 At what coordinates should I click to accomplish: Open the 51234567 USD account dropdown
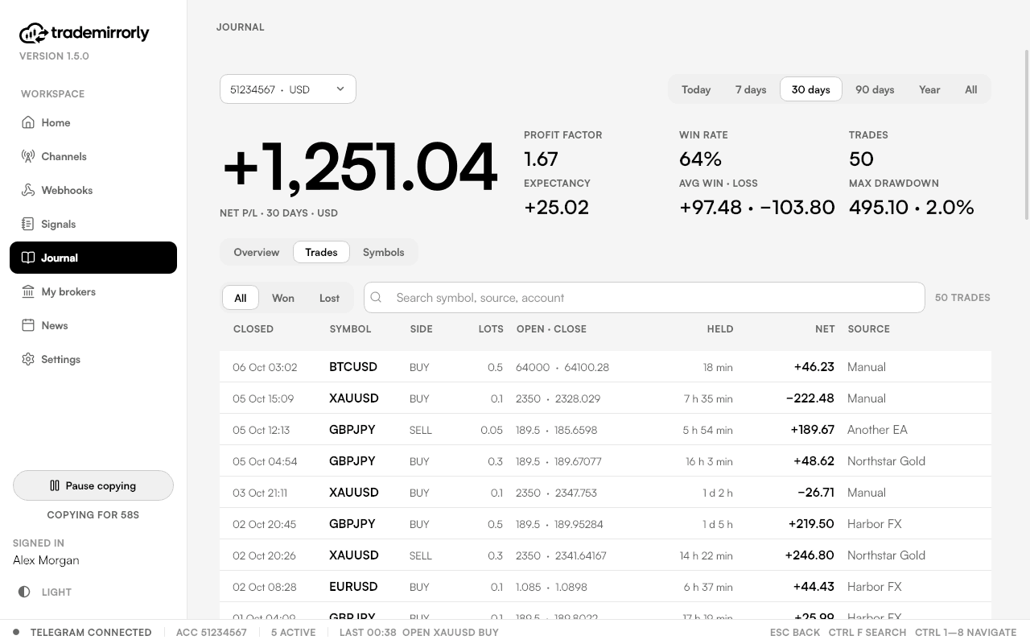[x=288, y=89]
